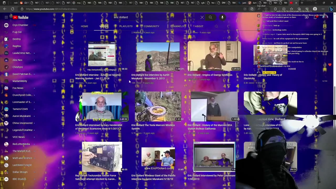
Task: Open Origins of Energy Synthesis video title
Action: coord(210,75)
